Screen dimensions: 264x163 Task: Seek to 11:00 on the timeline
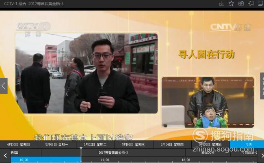105,160
